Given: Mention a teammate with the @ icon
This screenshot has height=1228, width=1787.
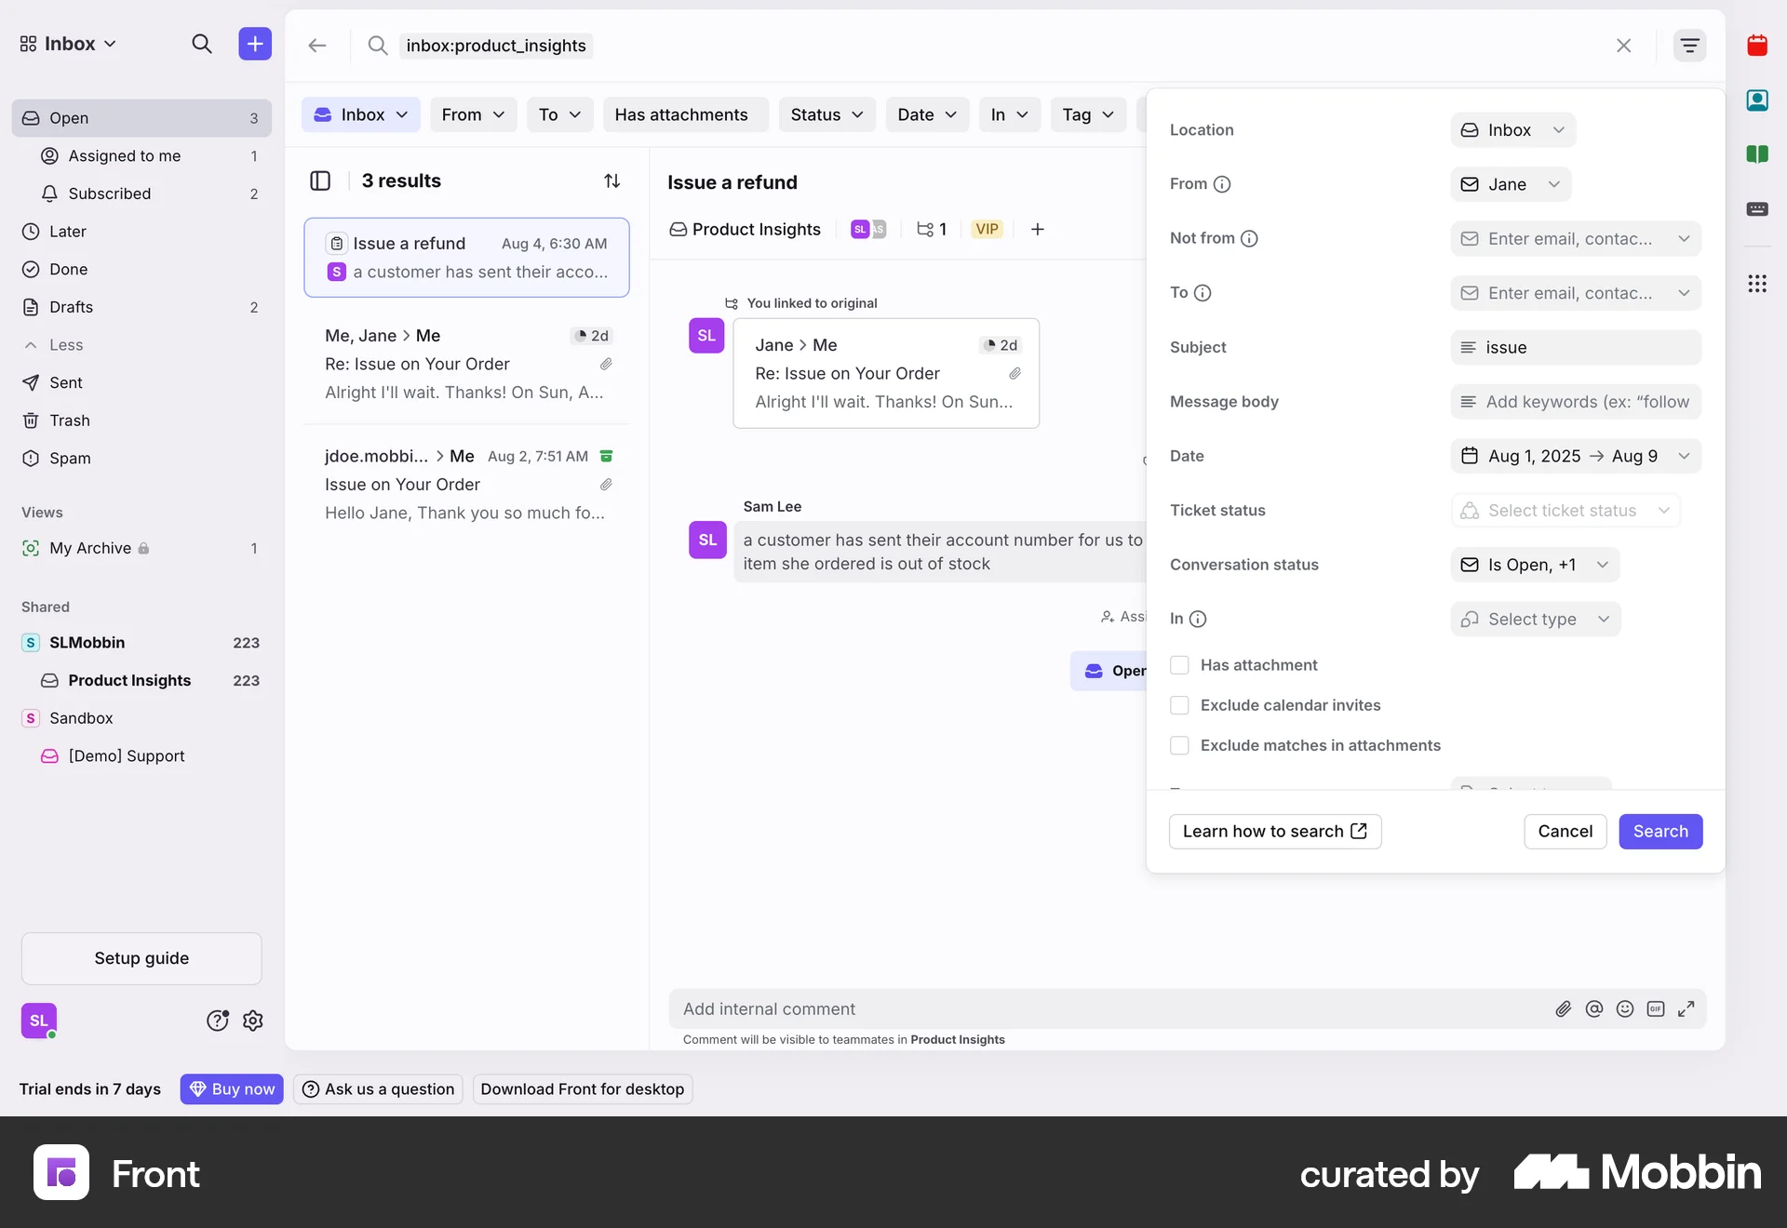Looking at the screenshot, I should click(x=1594, y=1008).
